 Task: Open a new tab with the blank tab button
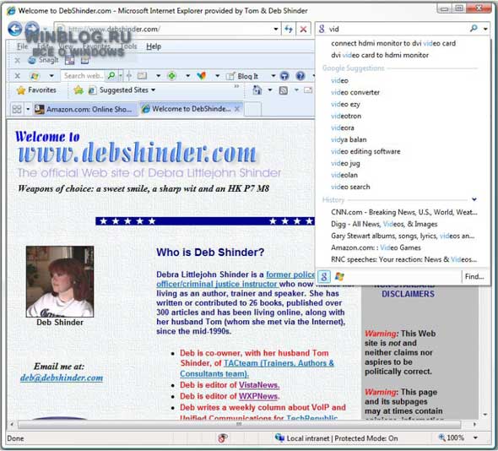[x=253, y=109]
